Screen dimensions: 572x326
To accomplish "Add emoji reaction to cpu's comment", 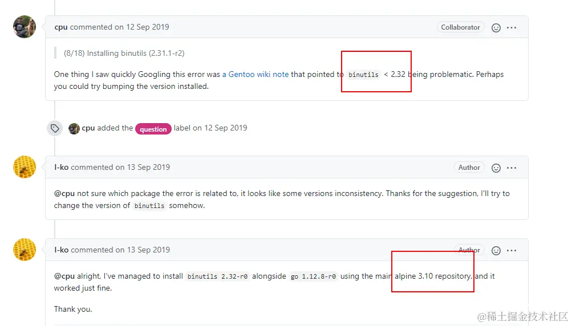I will tap(496, 28).
